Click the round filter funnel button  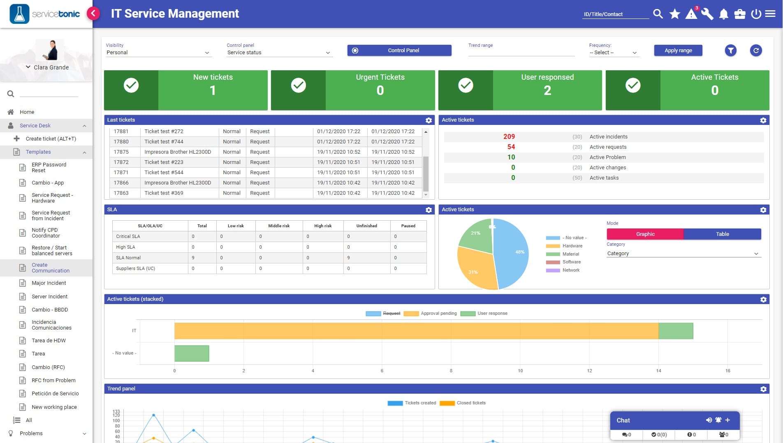point(730,51)
